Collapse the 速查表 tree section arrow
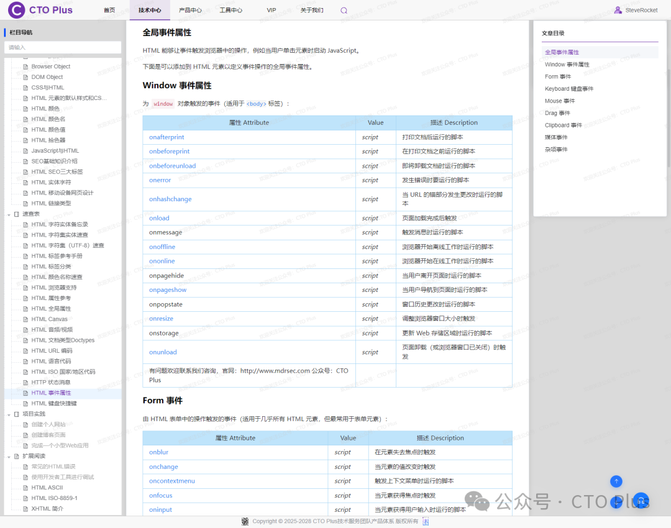 [x=9, y=214]
